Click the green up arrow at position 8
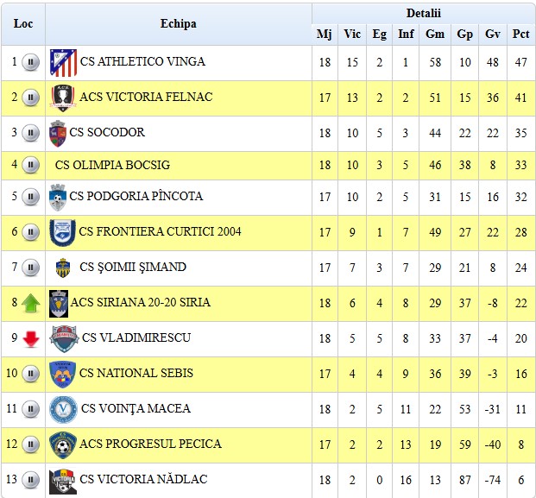 (x=31, y=303)
